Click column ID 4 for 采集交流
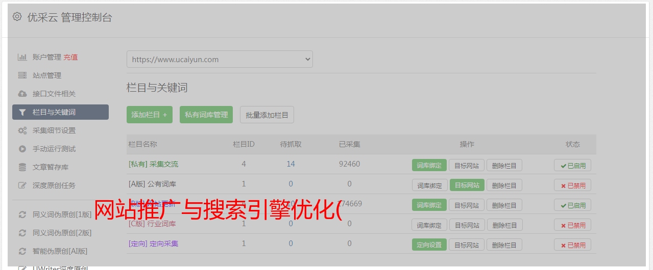653x270 pixels. click(x=244, y=164)
